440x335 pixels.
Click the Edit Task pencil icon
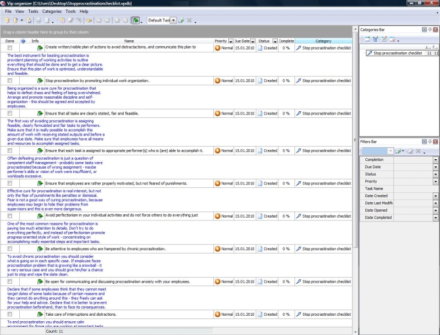71,20
